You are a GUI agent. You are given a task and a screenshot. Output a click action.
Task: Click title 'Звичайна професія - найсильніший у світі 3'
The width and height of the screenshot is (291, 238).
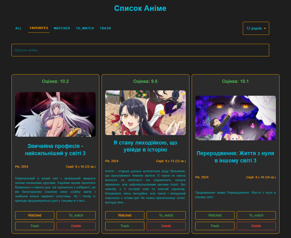pos(55,150)
